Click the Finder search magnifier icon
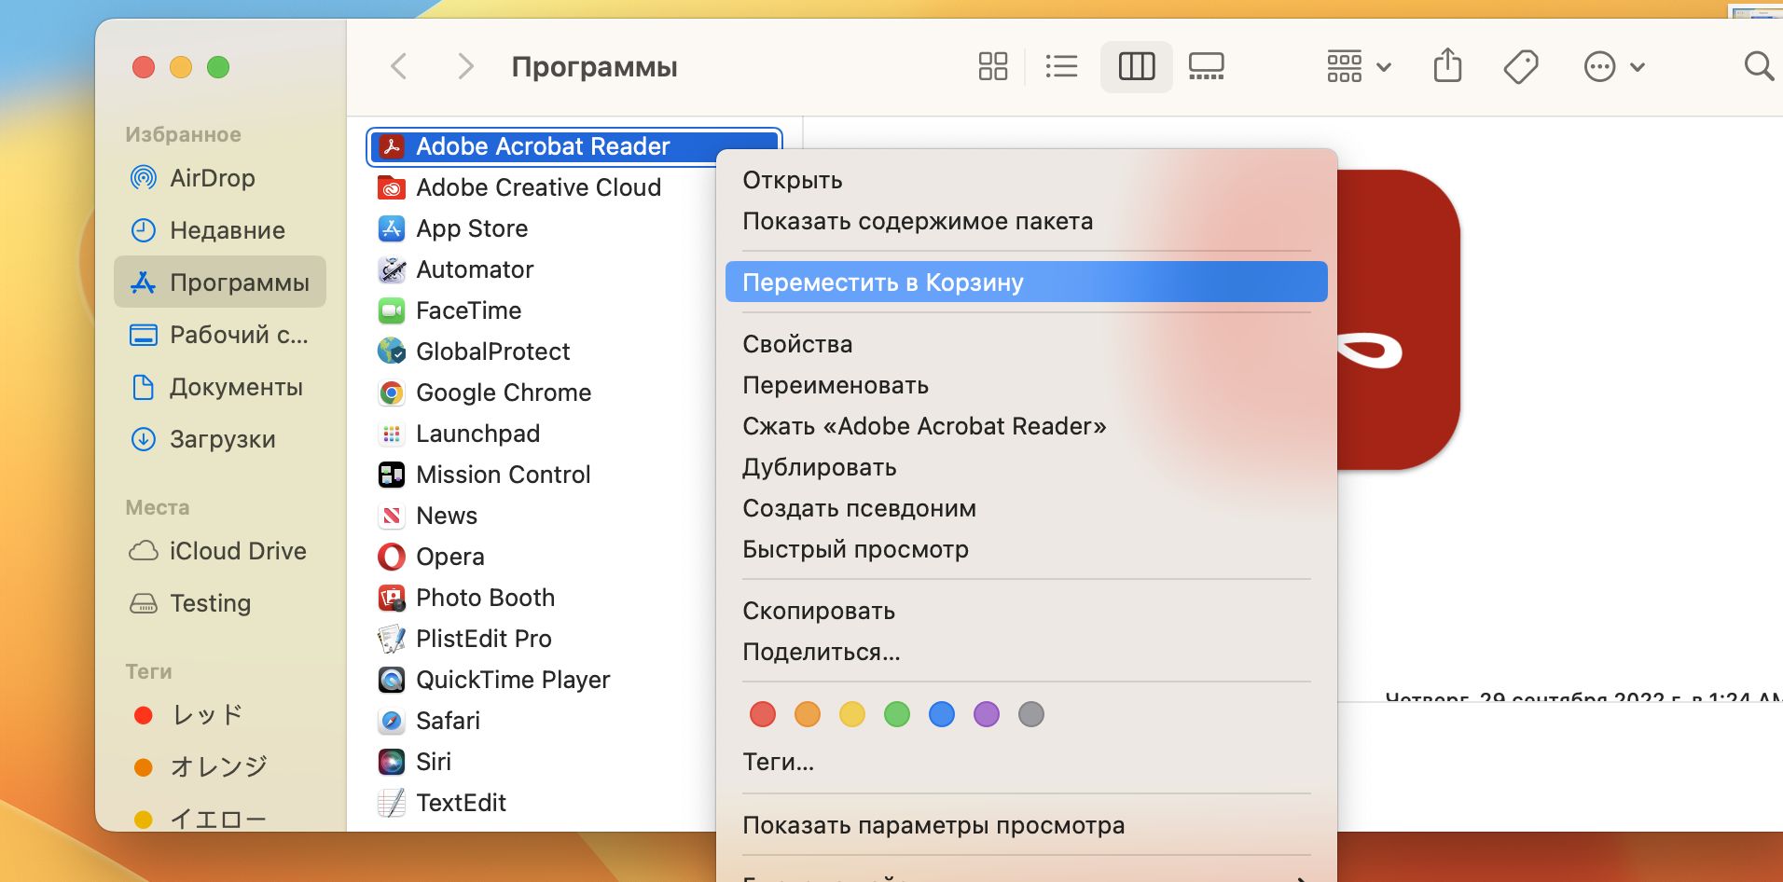The image size is (1783, 882). tap(1759, 66)
